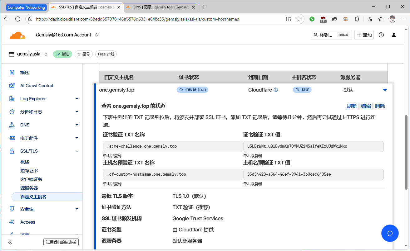Open the support chat bubble

(x=390, y=233)
